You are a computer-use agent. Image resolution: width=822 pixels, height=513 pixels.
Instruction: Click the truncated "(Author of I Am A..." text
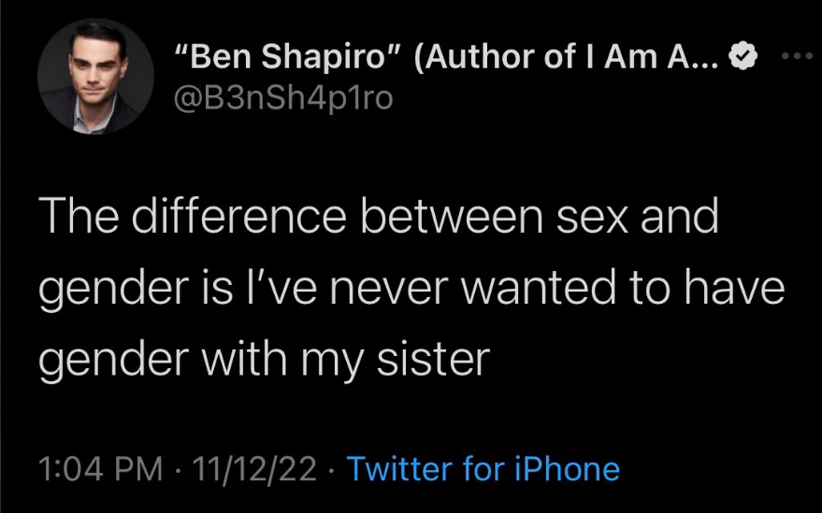(572, 58)
